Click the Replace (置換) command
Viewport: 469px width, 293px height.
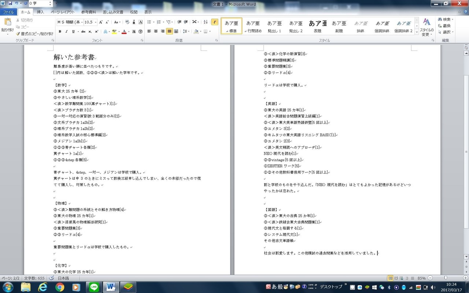pyautogui.click(x=444, y=26)
